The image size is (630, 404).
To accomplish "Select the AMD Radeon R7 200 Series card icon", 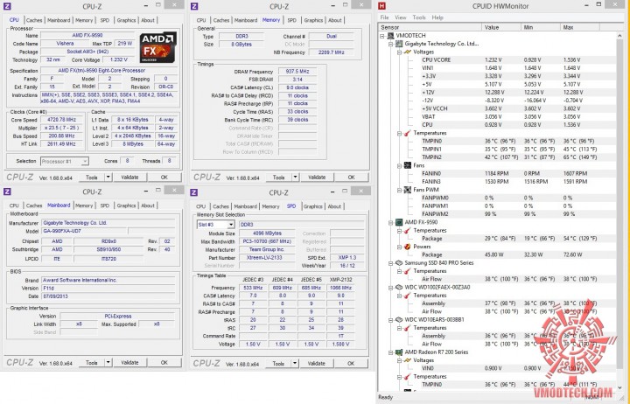I will (x=399, y=352).
